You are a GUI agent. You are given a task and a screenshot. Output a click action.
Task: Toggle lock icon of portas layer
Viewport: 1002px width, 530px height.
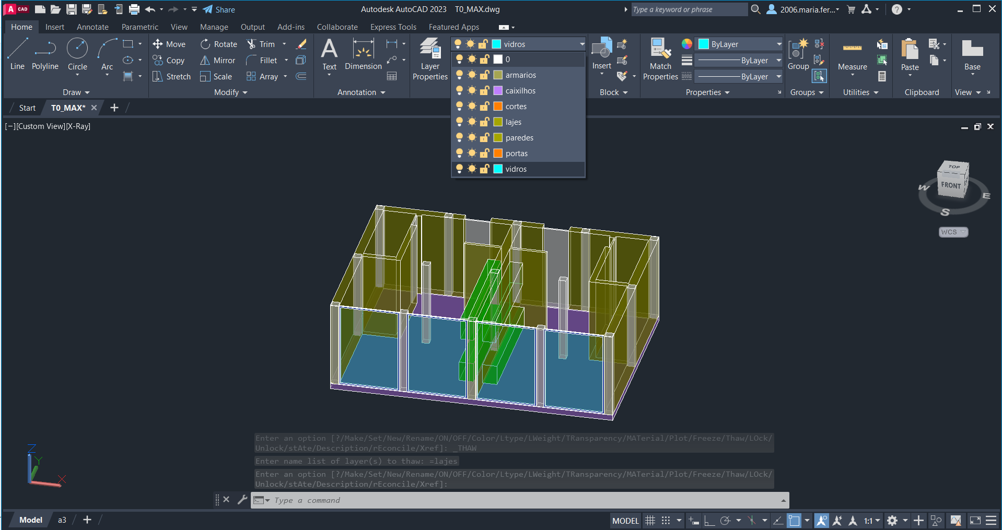click(x=484, y=154)
